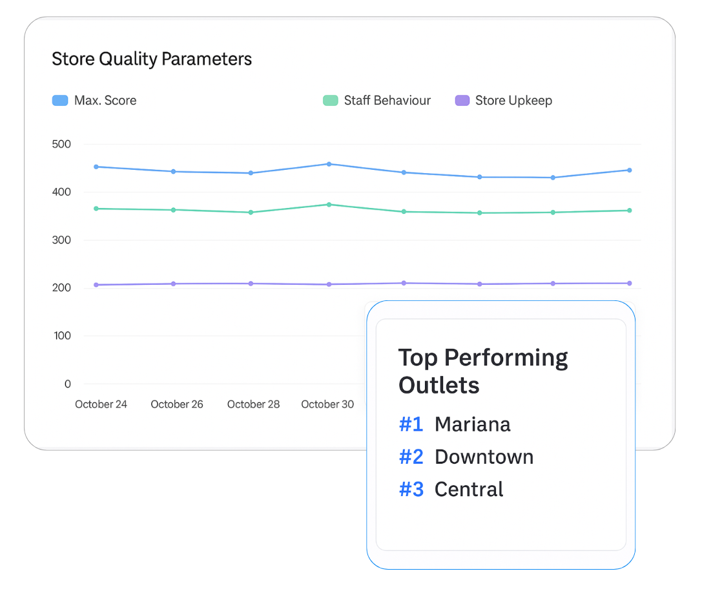Switch to the Store Quality Parameters panel
Screen dimensions: 702x591
[x=152, y=59]
